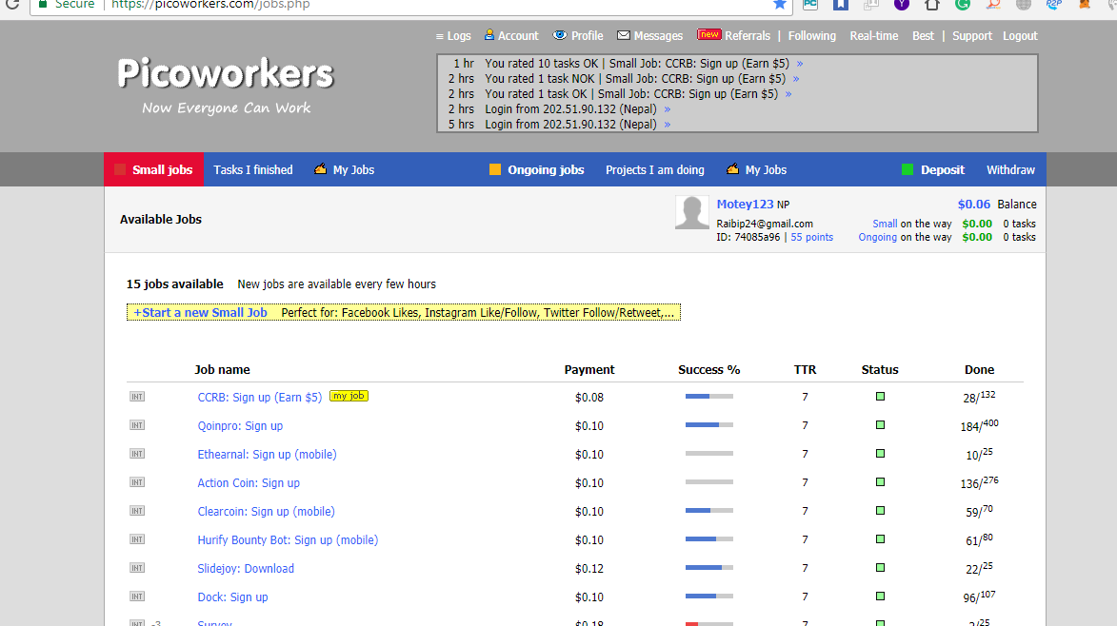The width and height of the screenshot is (1117, 626).
Task: Click the INT icon beside Qoinpro: Sign up
Action: [x=137, y=424]
